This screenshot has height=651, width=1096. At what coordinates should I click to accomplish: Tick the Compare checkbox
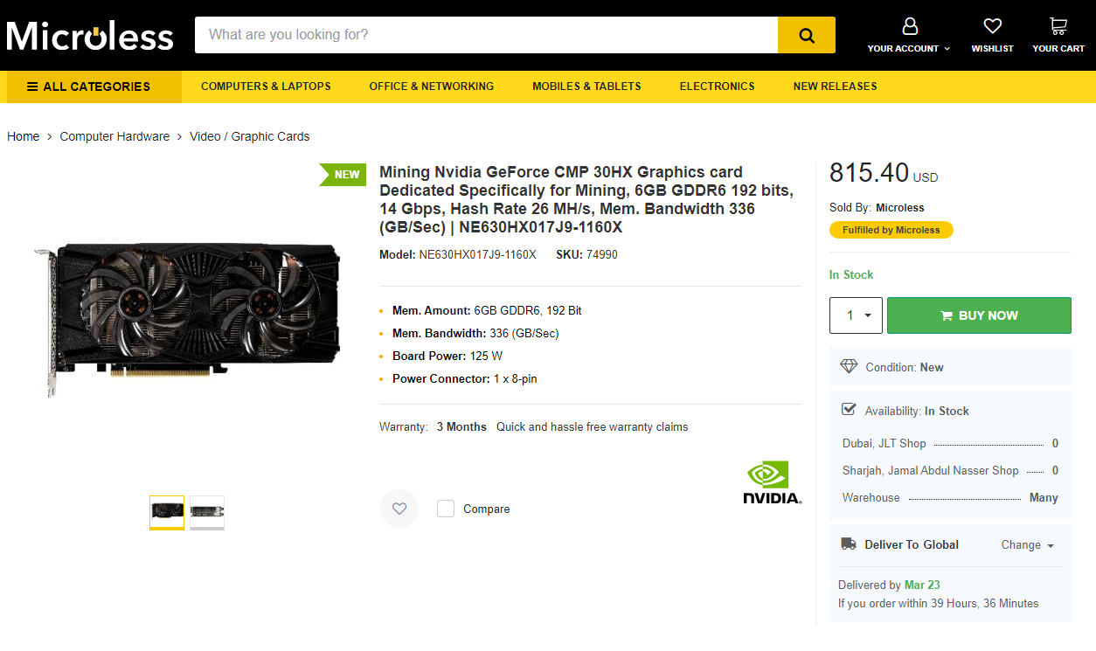tap(446, 509)
